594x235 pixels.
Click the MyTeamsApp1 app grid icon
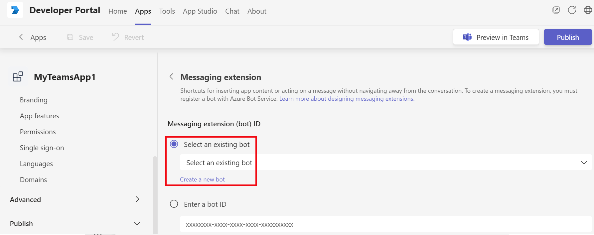(x=18, y=77)
